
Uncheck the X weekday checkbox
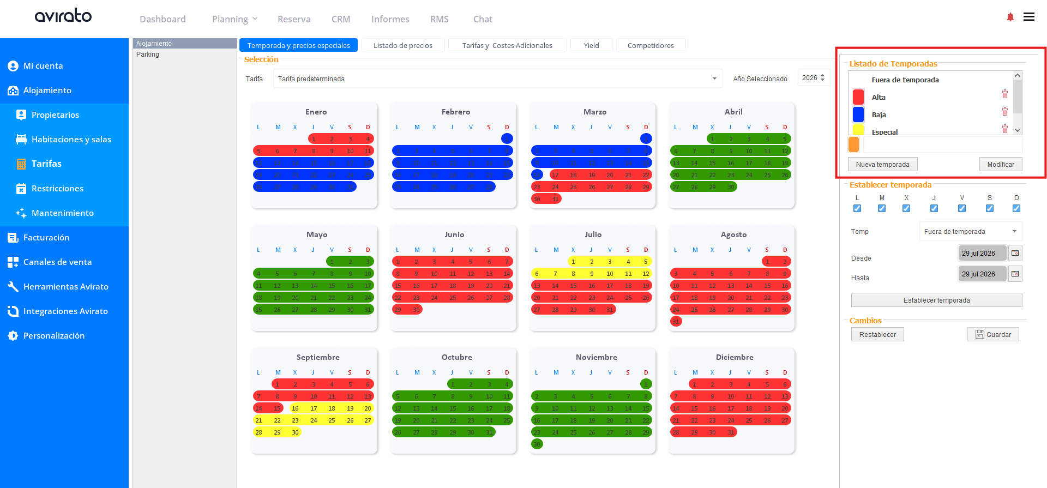pos(906,208)
